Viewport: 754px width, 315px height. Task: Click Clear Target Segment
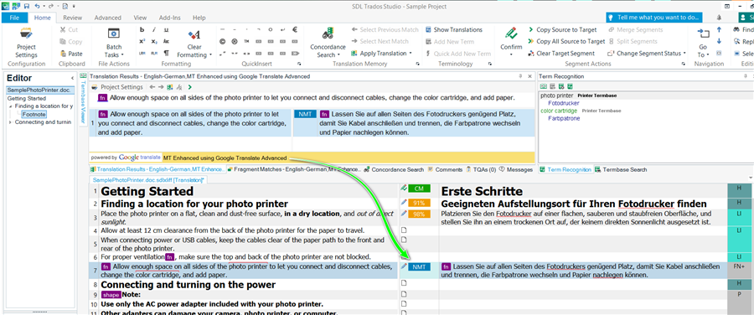560,54
